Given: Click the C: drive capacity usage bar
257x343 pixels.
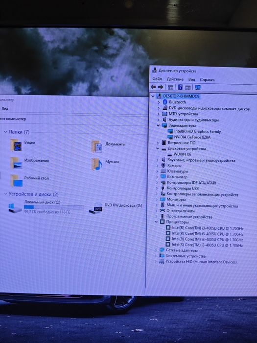Looking at the screenshot, I should [54, 207].
